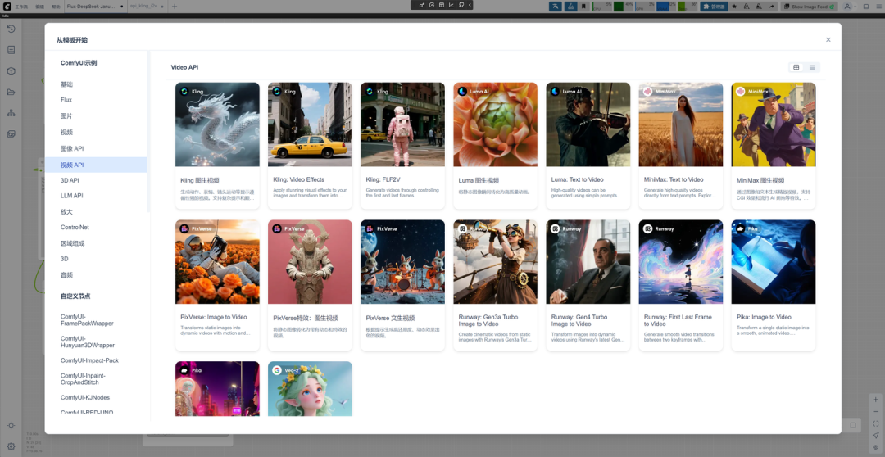
Task: Click the ComfyUI logo icon
Action: 7,7
